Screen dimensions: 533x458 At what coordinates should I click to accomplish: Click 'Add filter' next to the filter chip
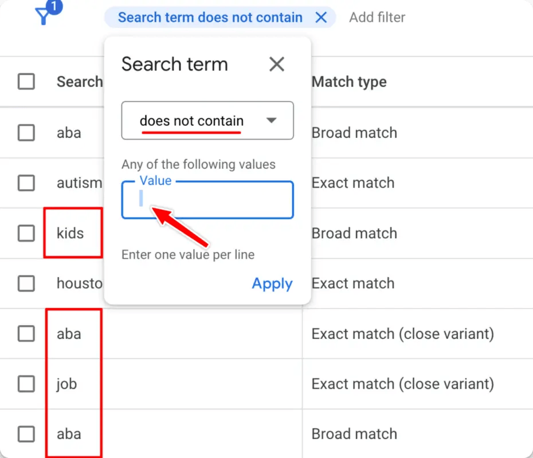[x=377, y=17]
